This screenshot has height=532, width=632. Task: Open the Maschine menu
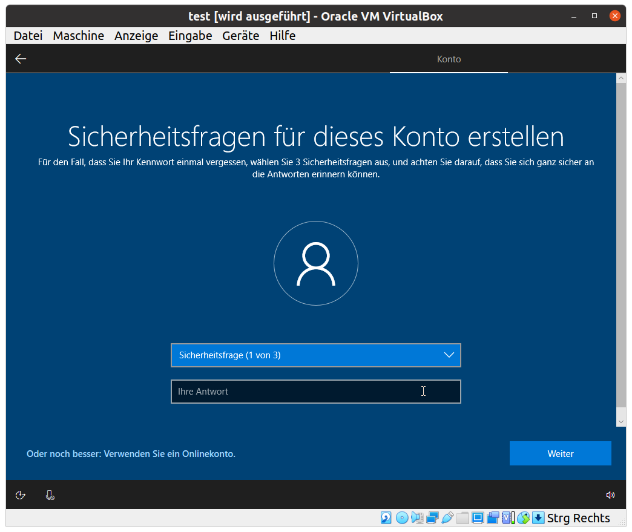(79, 36)
